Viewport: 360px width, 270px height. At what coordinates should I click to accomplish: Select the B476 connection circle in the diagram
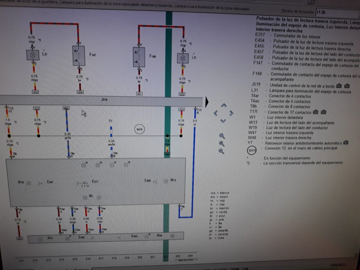139,129
